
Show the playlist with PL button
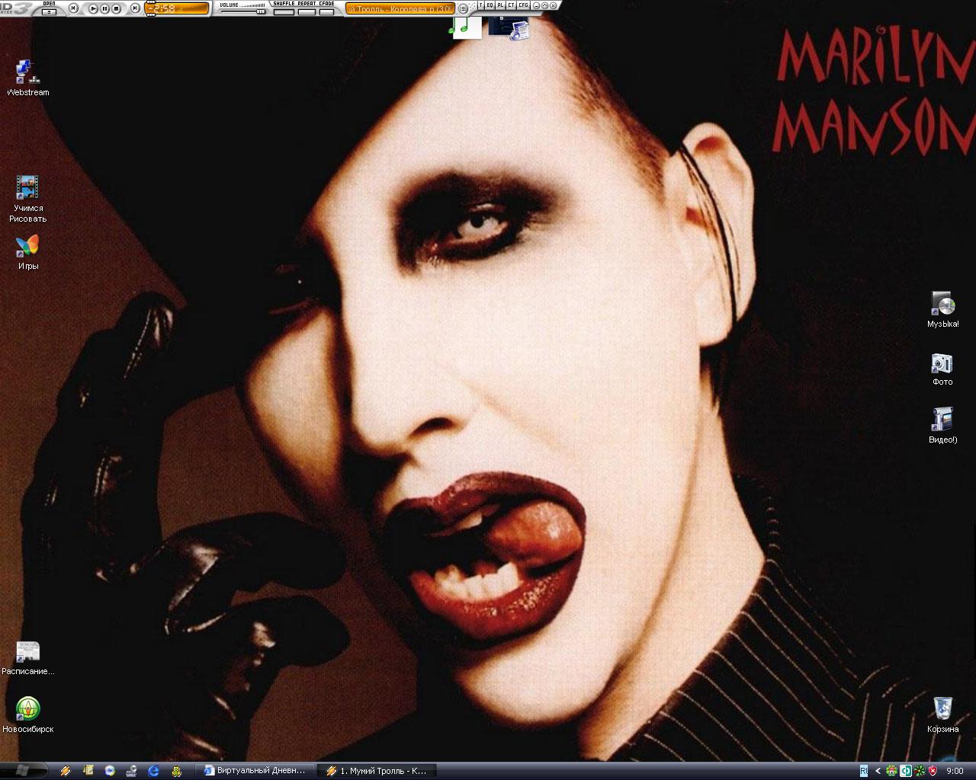tap(500, 5)
